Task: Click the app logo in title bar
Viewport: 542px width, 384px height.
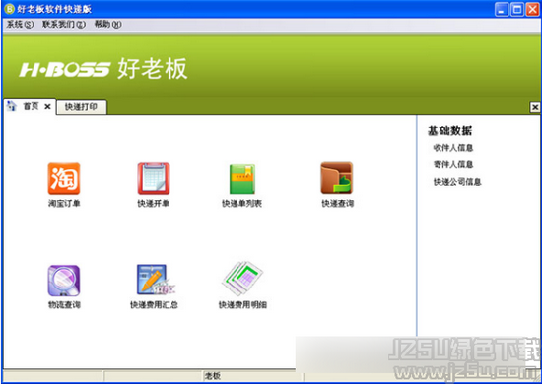Action: (x=9, y=9)
